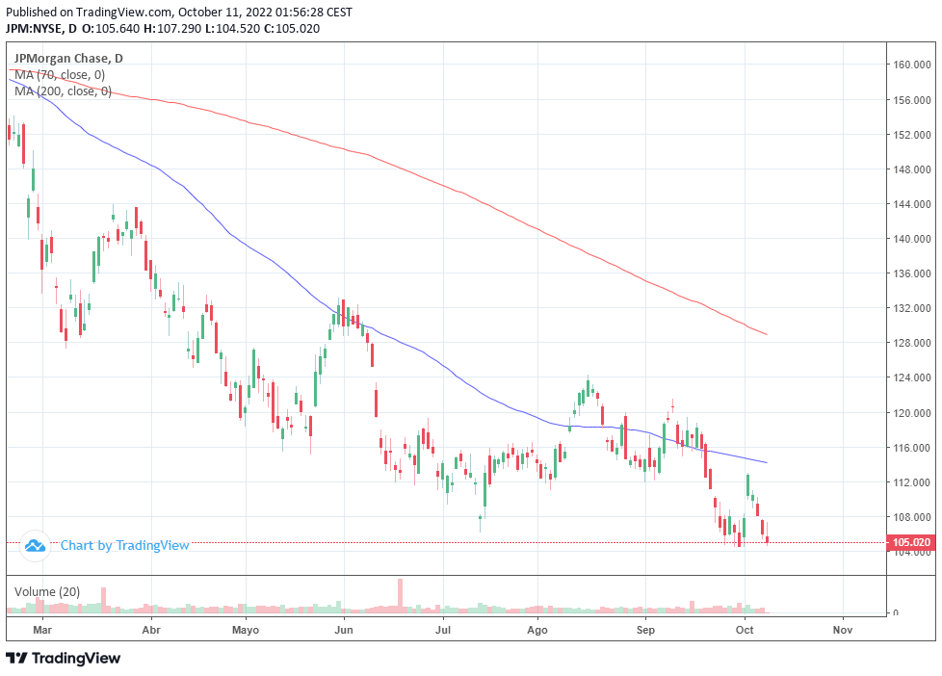The width and height of the screenshot is (942, 676).
Task: Click the Nov label on the time axis
Action: (843, 630)
